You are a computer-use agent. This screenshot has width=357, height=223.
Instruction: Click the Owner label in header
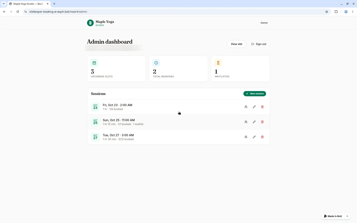264,23
